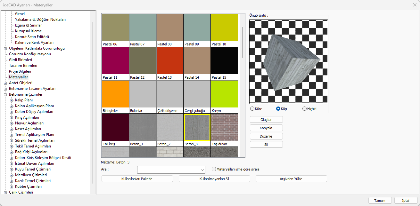420x206 pixels.
Task: Expand the Kalıp Planı subtree
Action: click(12, 100)
